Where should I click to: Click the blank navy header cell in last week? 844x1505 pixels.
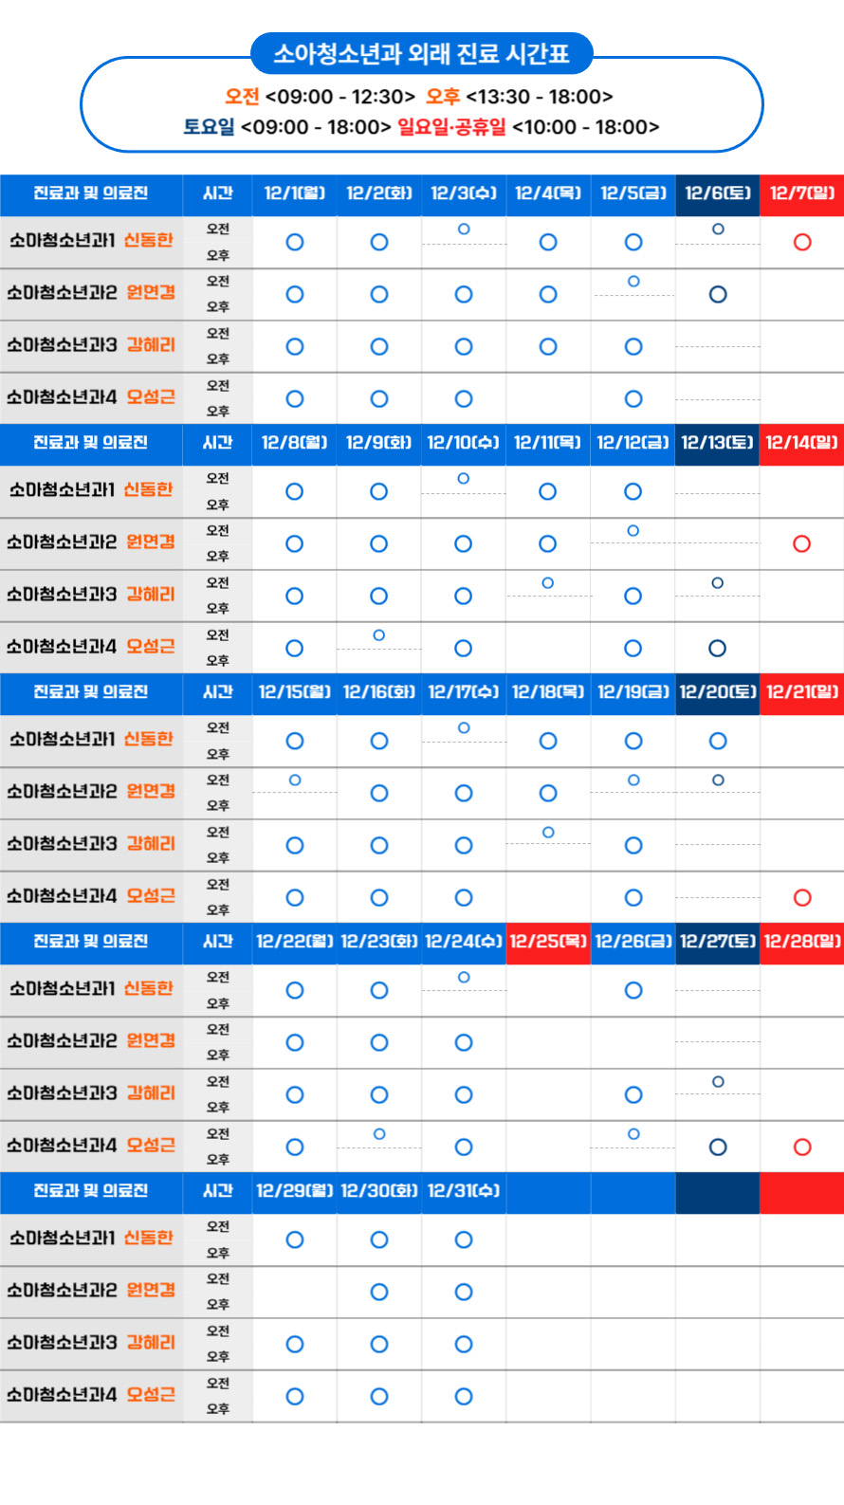[717, 1191]
